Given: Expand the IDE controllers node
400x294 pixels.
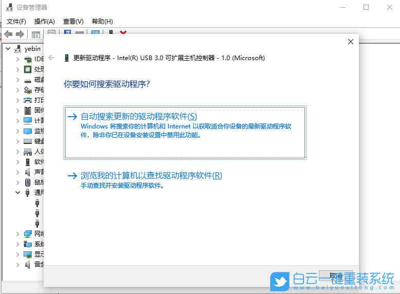Looking at the screenshot, I should pos(17,59).
